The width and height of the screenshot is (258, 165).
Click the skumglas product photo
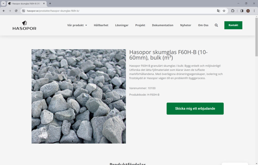point(79,96)
